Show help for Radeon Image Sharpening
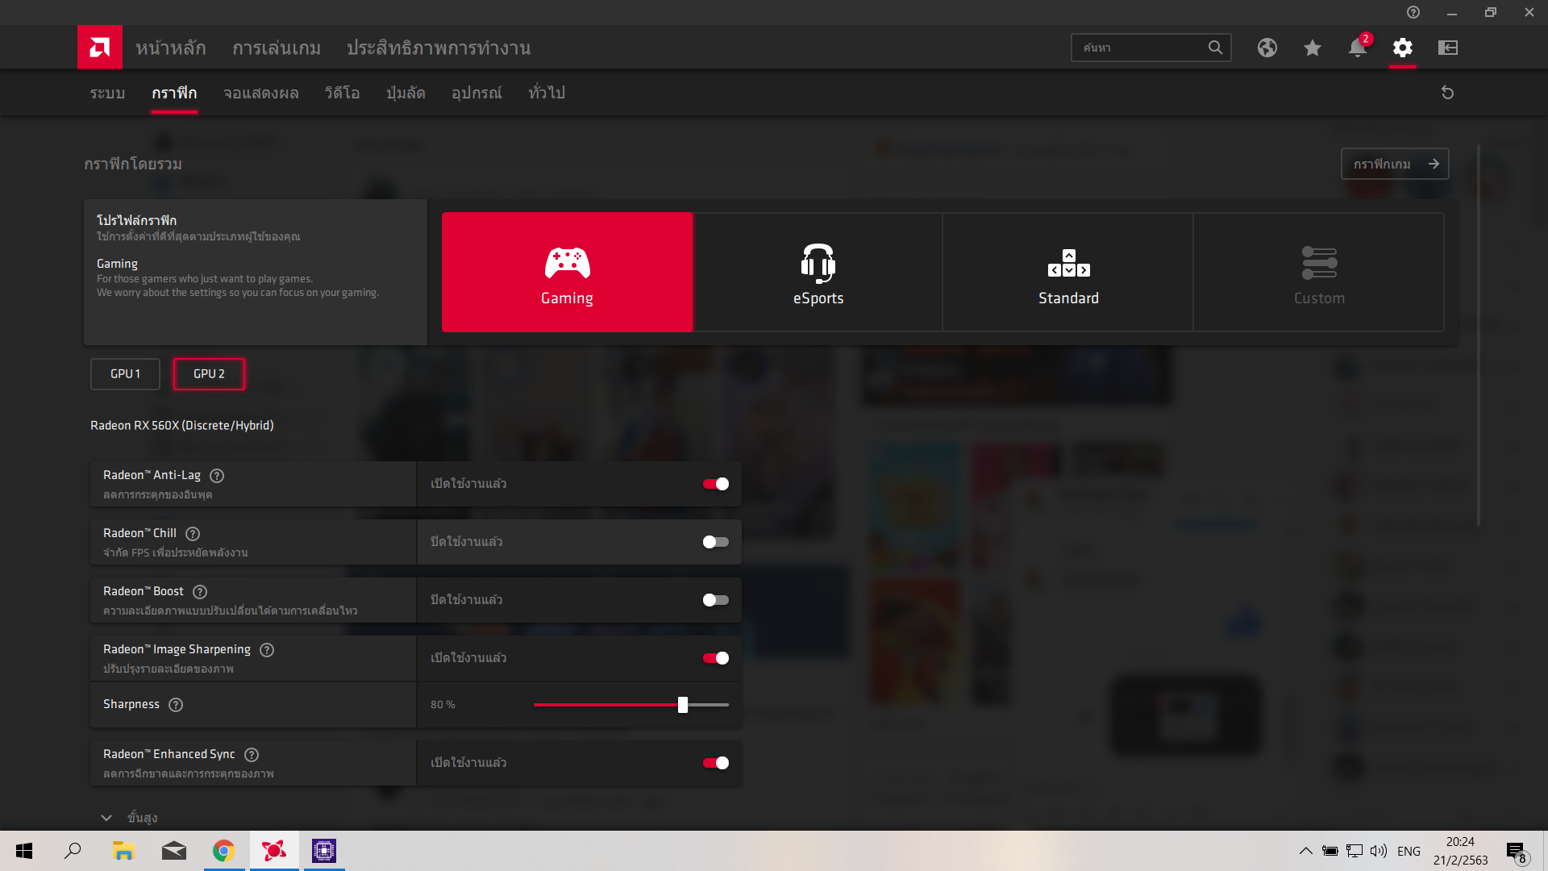Image resolution: width=1548 pixels, height=871 pixels. (267, 650)
